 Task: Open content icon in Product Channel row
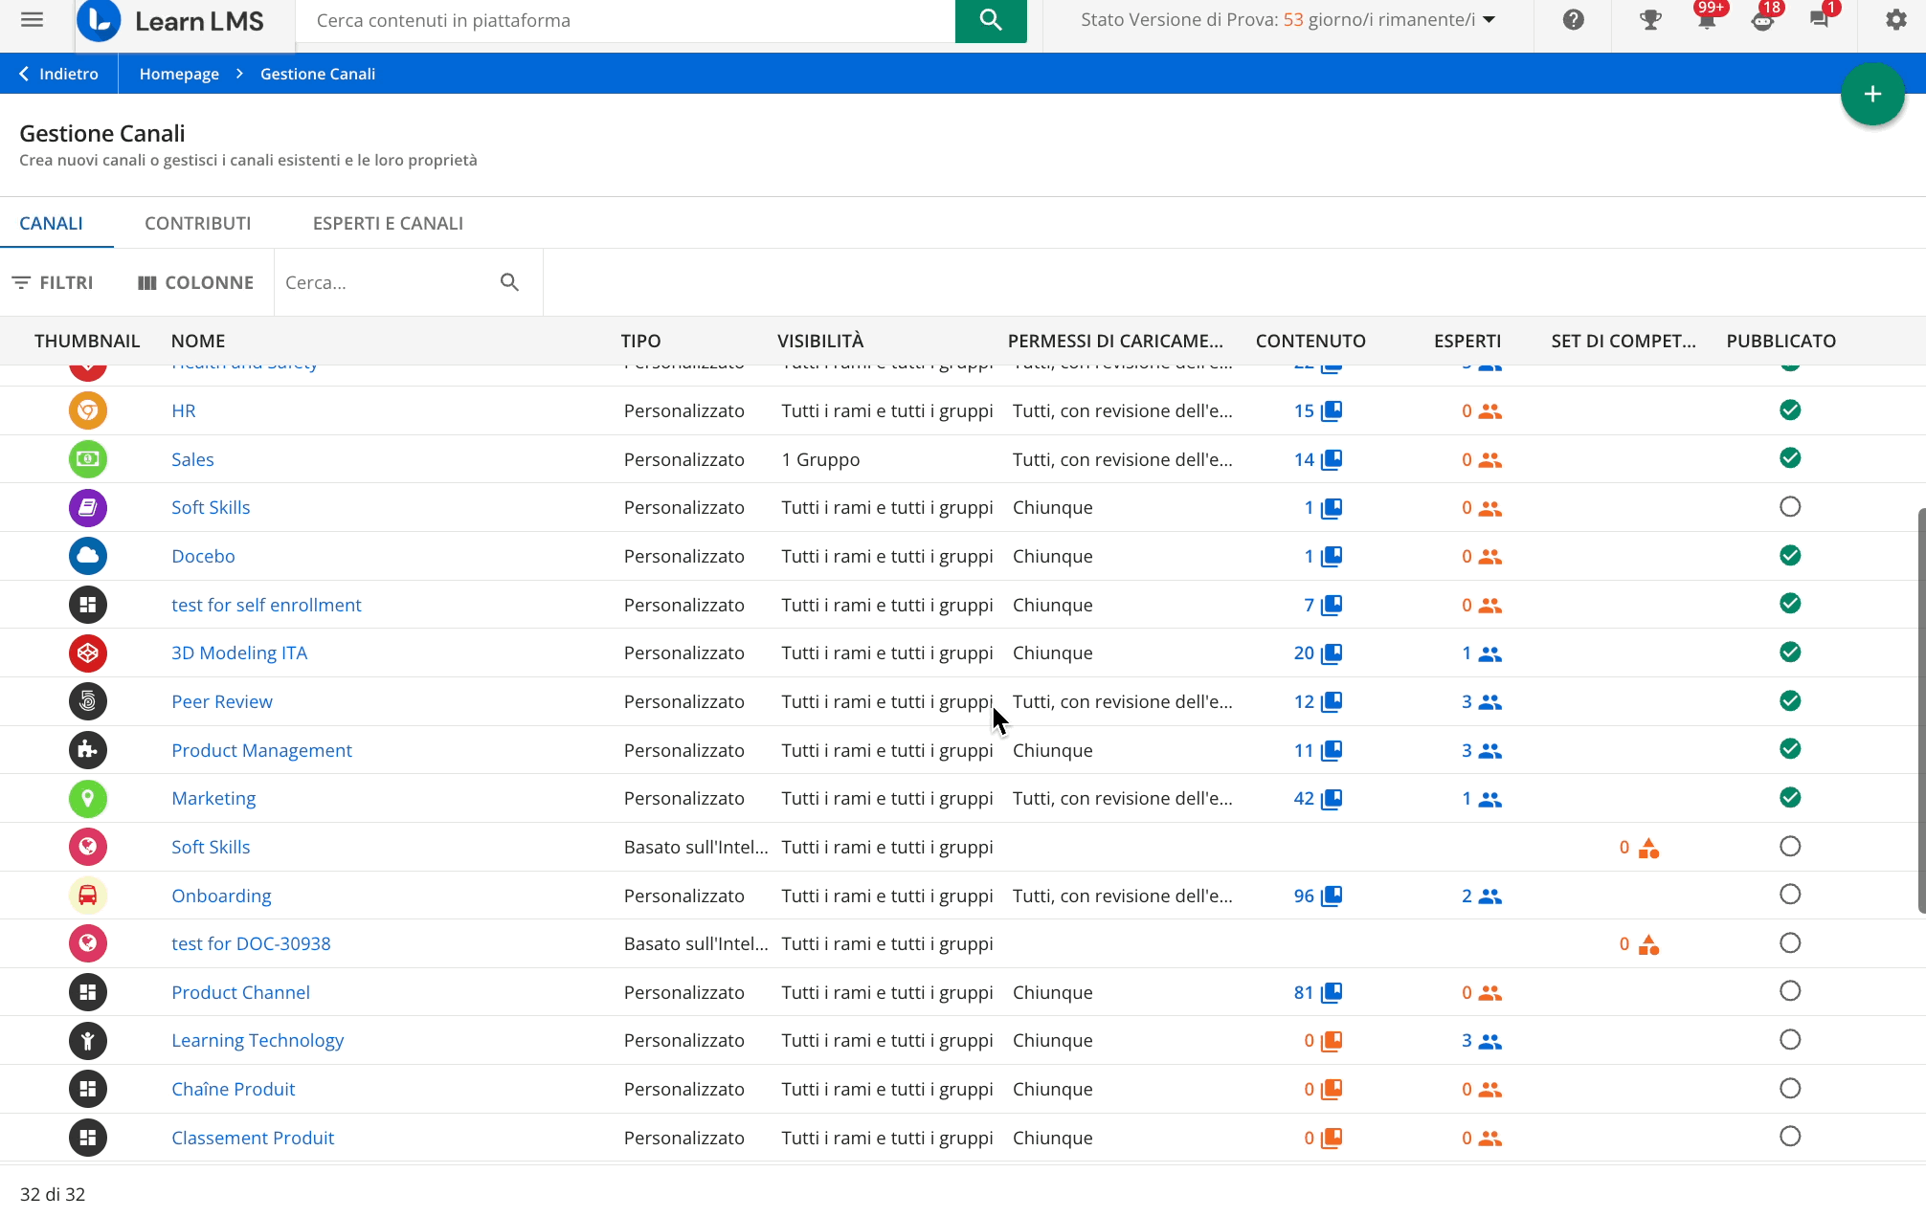1332,993
